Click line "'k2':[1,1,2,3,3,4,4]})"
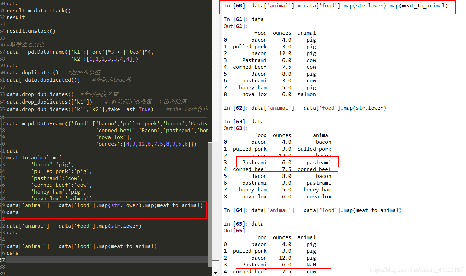The image size is (466, 276). (104, 59)
